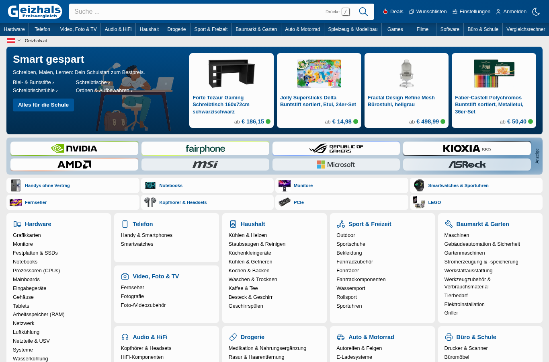
Task: Click the Einstellungen sliders icon
Action: [455, 12]
